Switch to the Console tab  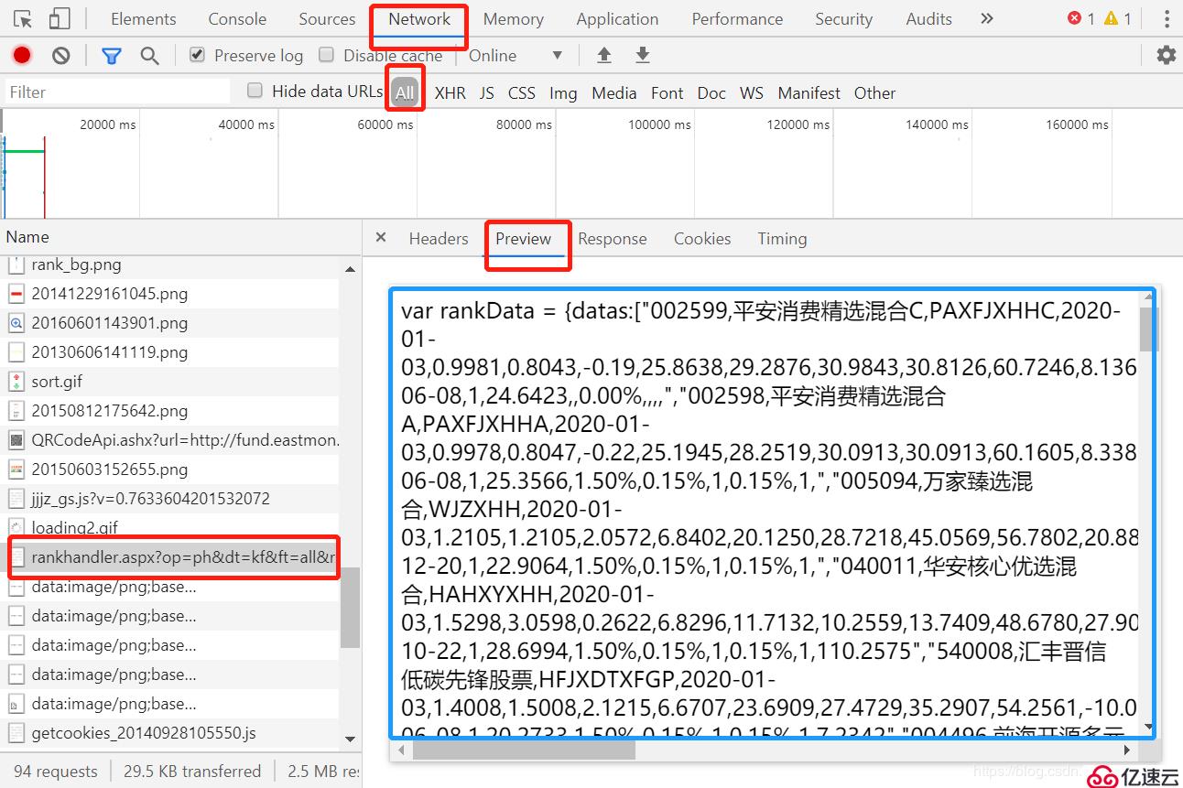click(x=237, y=19)
